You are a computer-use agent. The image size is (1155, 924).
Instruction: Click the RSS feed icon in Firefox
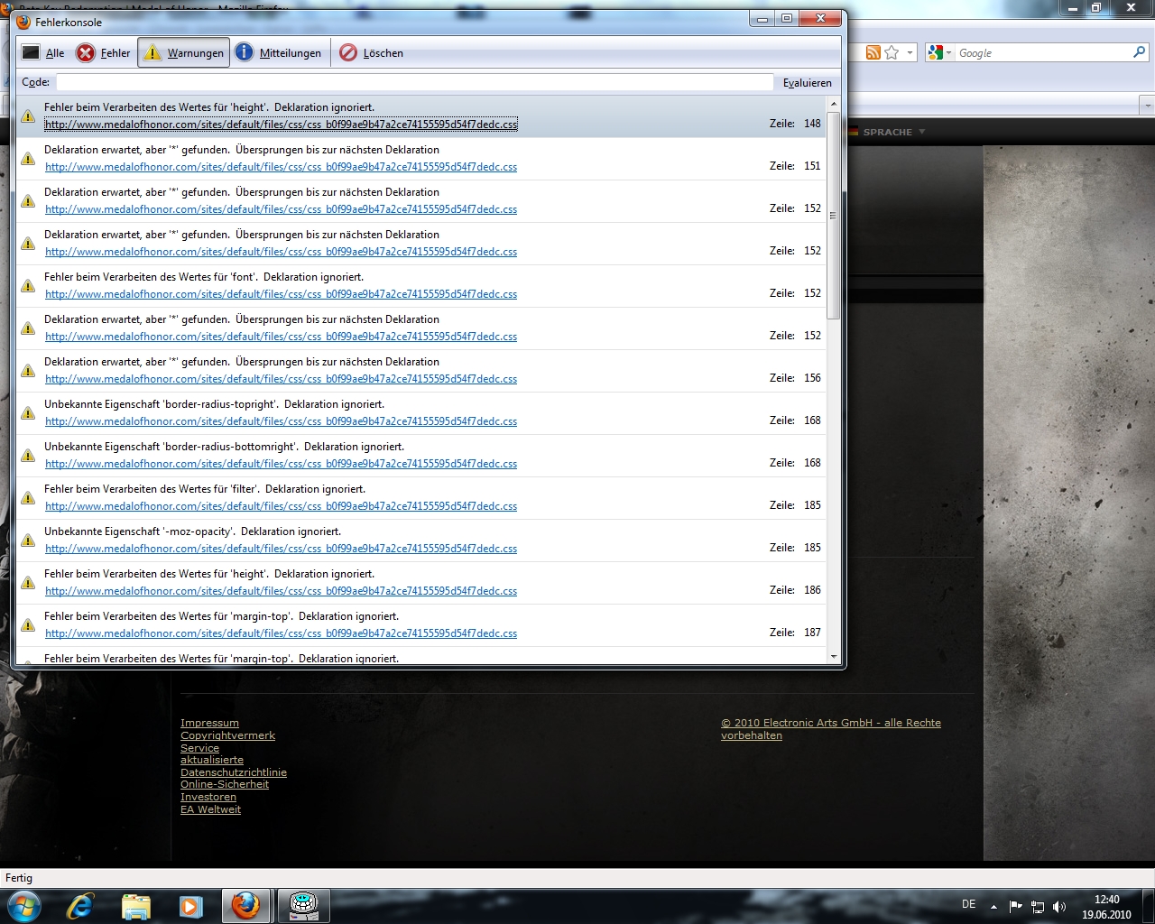click(873, 52)
